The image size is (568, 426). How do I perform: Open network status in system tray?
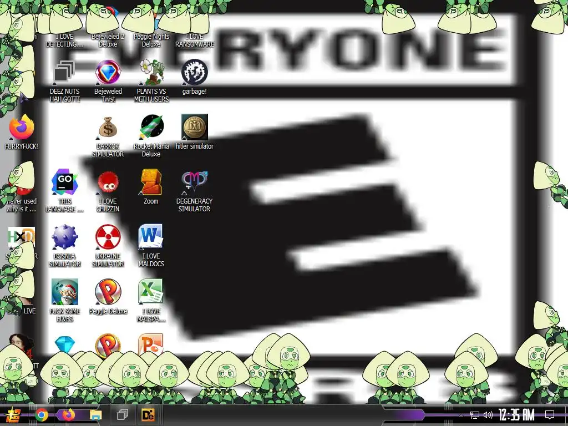475,415
